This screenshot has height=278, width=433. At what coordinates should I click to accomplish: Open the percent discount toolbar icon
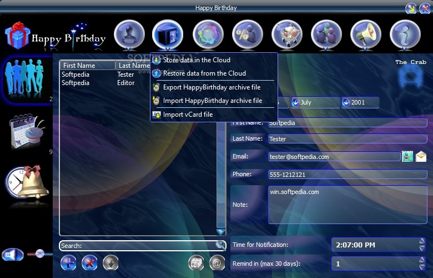coord(248,34)
